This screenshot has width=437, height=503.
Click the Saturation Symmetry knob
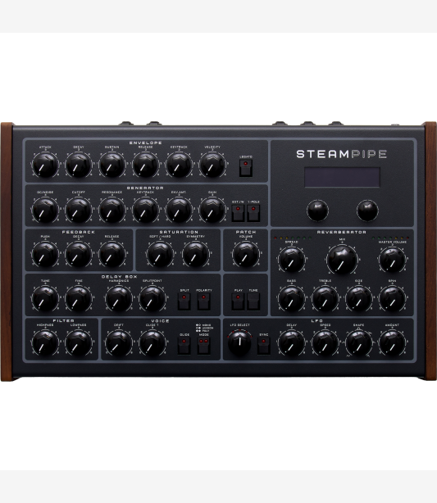click(x=195, y=255)
